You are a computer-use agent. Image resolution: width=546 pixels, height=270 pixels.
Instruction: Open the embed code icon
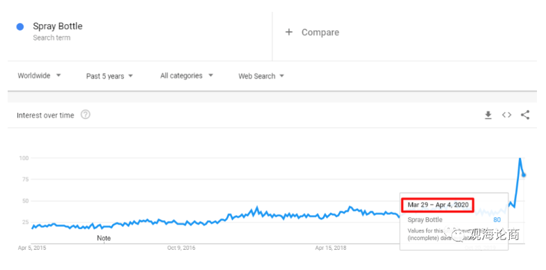507,116
